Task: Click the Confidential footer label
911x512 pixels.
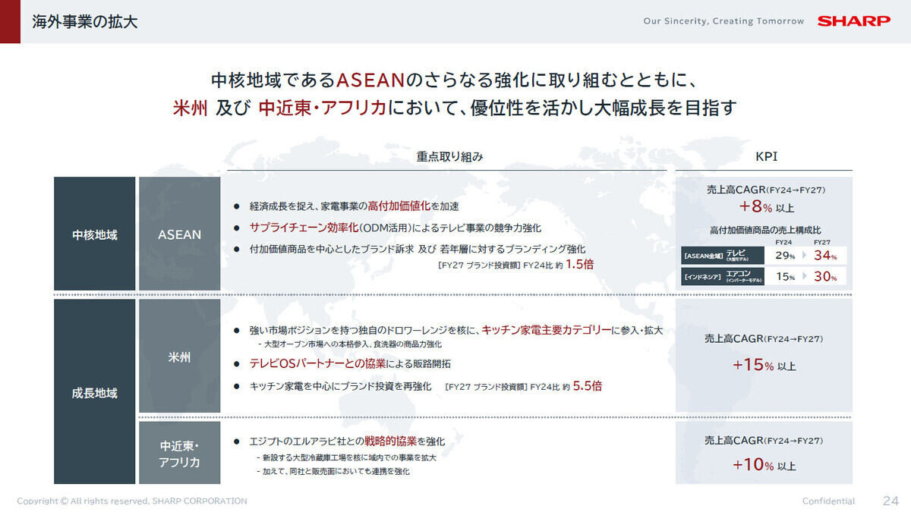Action: pyautogui.click(x=828, y=501)
